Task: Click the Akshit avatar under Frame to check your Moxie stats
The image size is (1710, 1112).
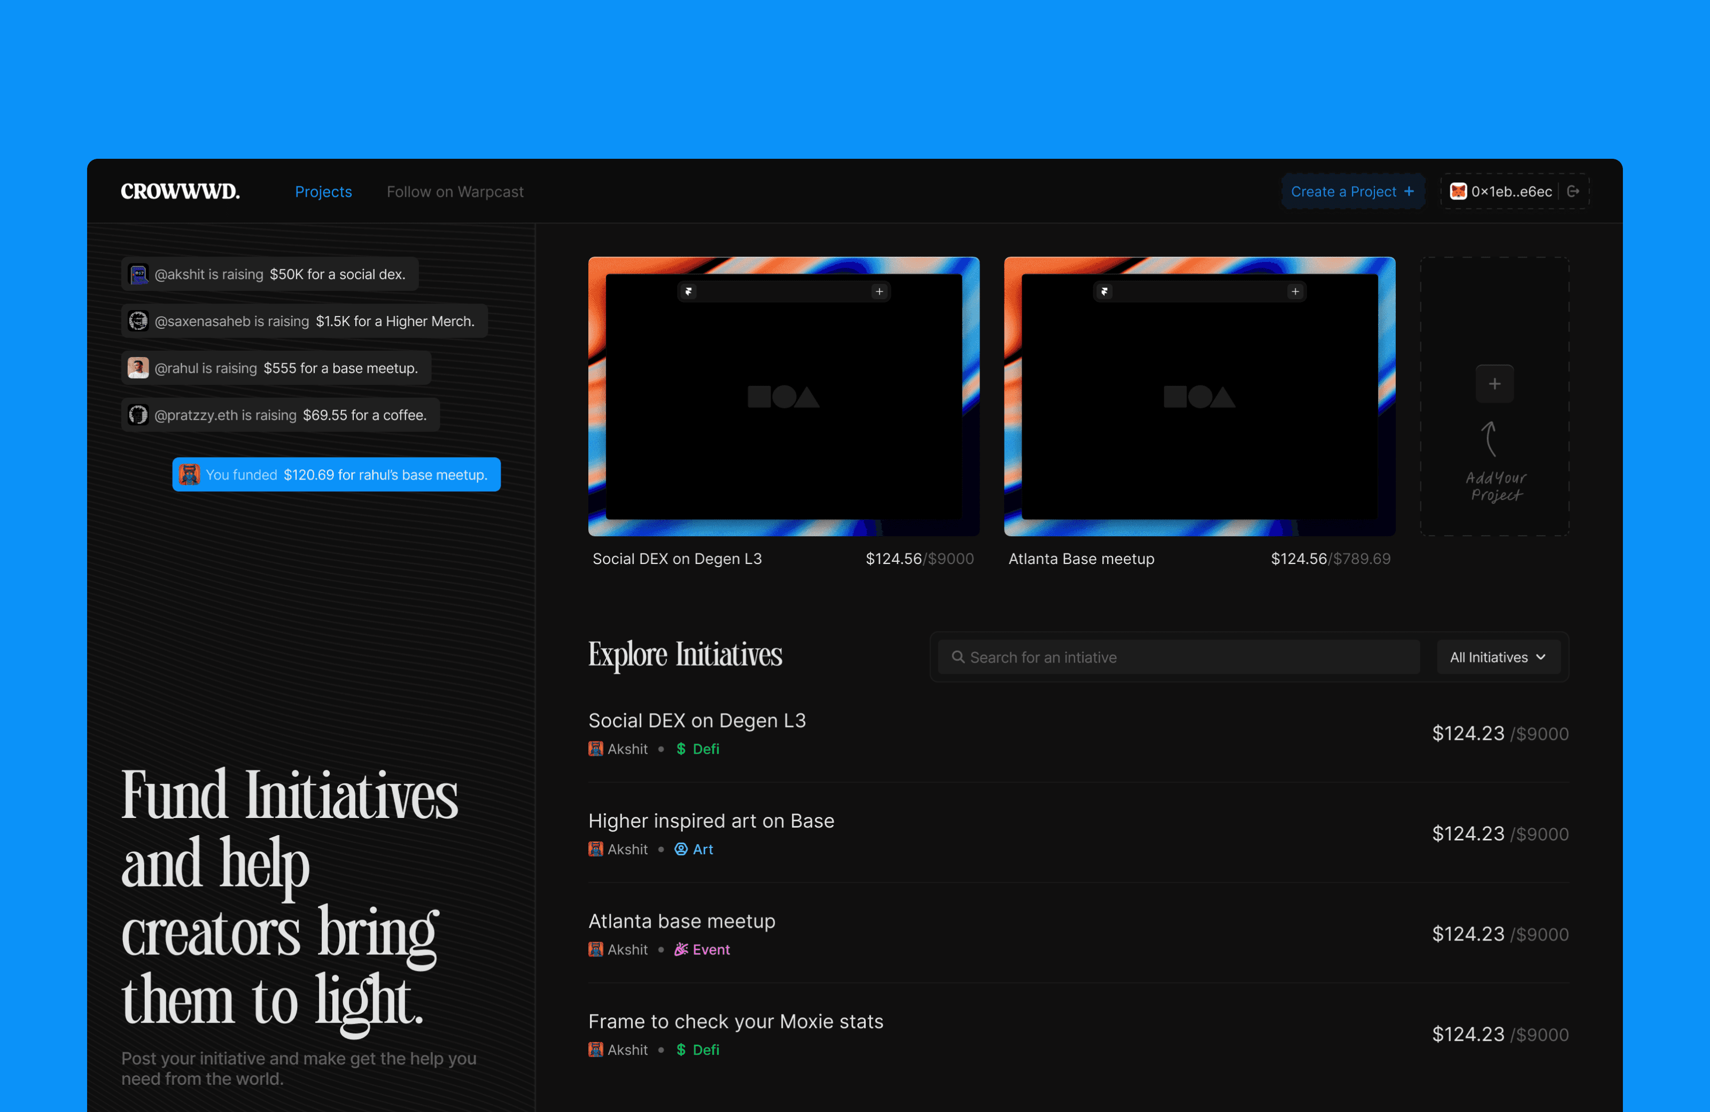Action: tap(596, 1049)
